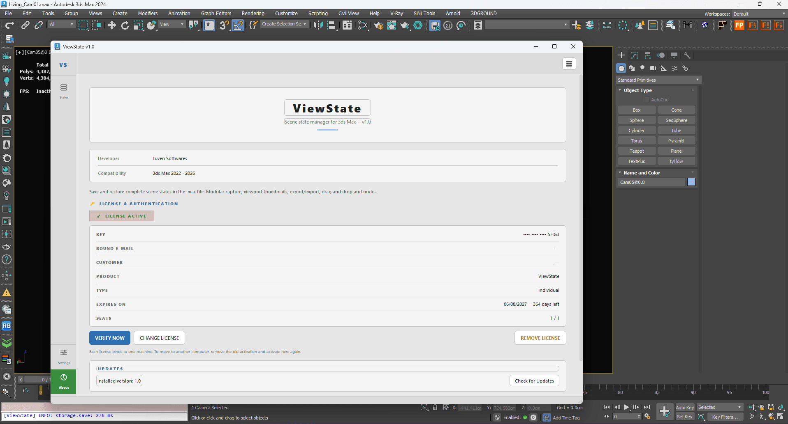Open the SiNi Tools menu
The height and width of the screenshot is (424, 788).
(x=424, y=13)
